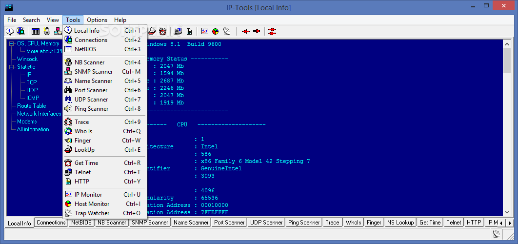Open the View menu

tap(53, 20)
